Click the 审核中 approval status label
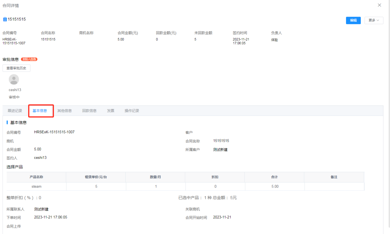Viewport: 390px width, 234px height. tap(14, 97)
